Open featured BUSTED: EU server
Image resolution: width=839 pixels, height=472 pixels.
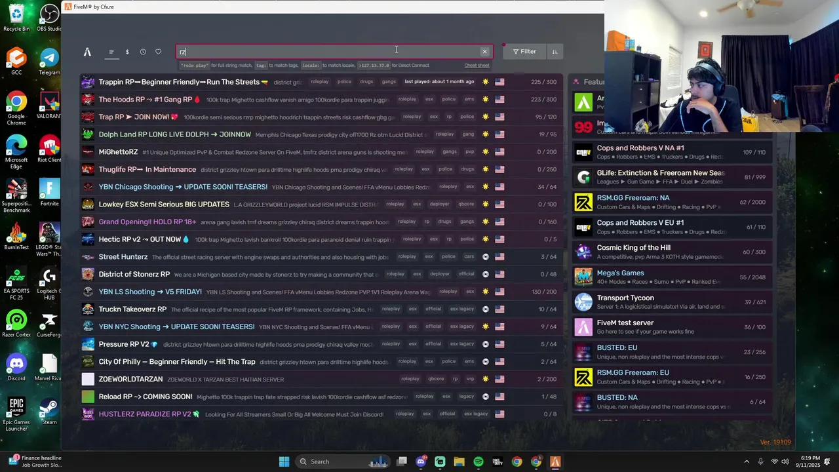(672, 352)
